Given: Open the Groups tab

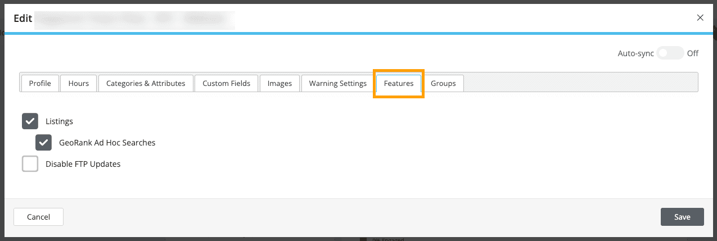Looking at the screenshot, I should (443, 83).
